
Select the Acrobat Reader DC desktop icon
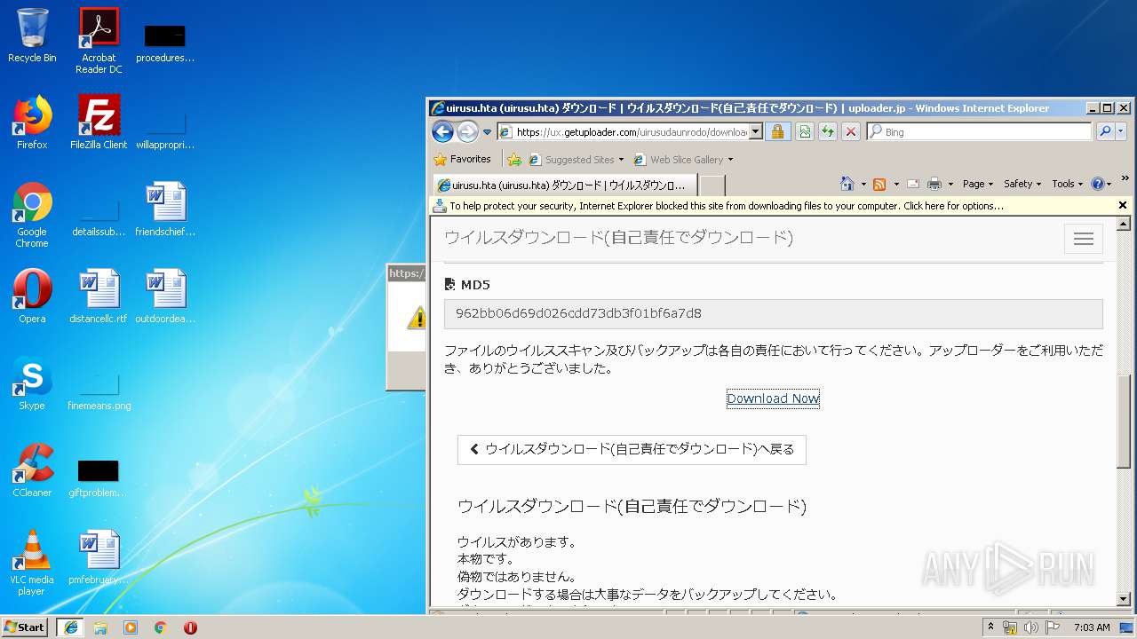pos(99,41)
